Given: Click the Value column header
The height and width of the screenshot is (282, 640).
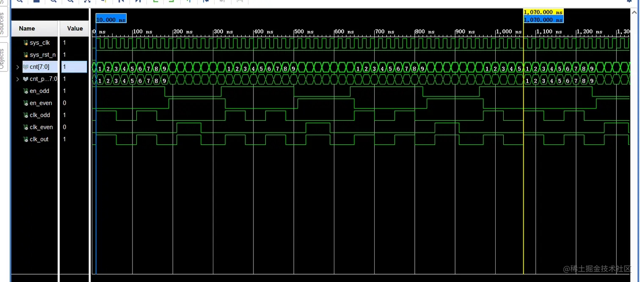Looking at the screenshot, I should [x=74, y=29].
